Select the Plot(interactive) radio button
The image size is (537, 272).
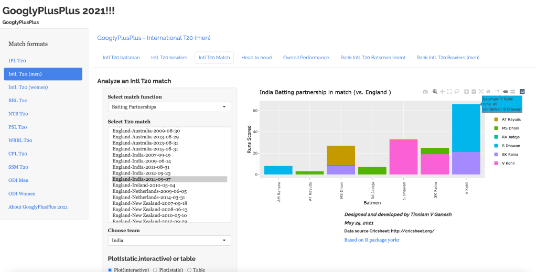click(110, 270)
